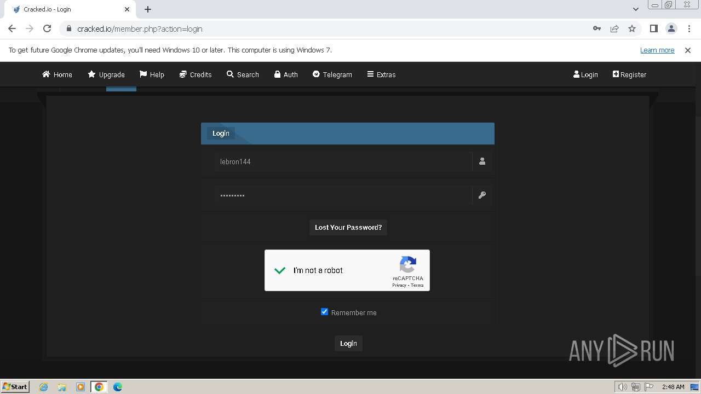The height and width of the screenshot is (394, 701).
Task: Open the Search page
Action: pos(243,74)
